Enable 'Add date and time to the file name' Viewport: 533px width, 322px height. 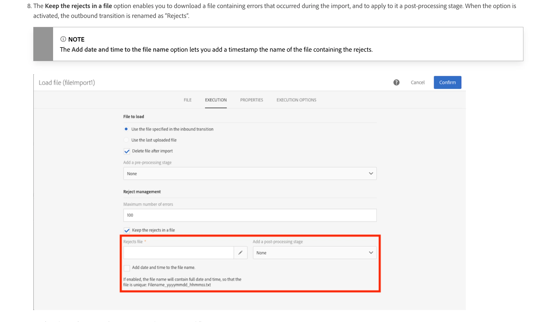coord(127,268)
